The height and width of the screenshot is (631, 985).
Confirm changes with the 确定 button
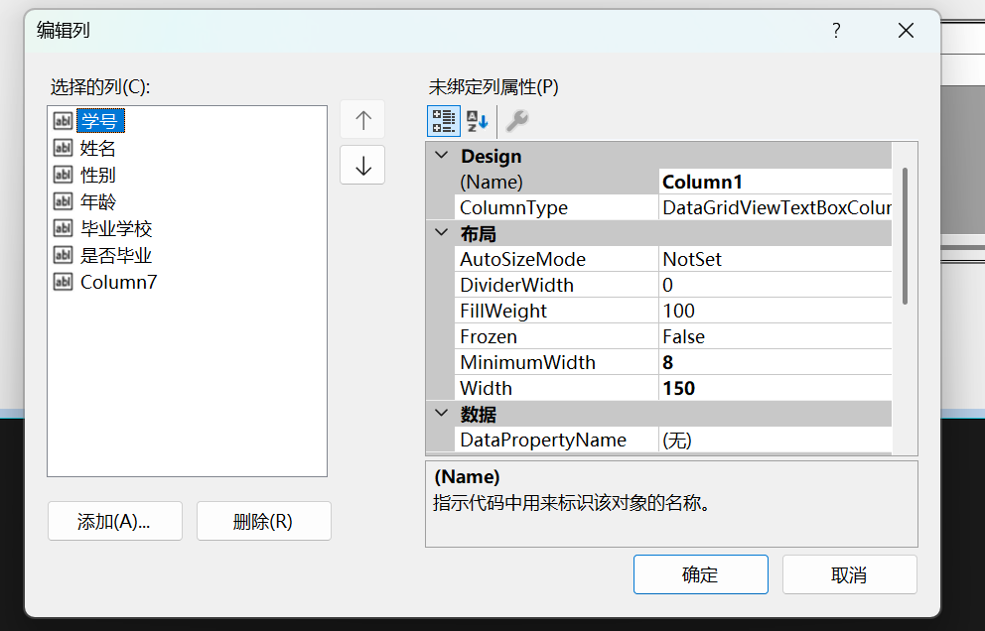(700, 573)
